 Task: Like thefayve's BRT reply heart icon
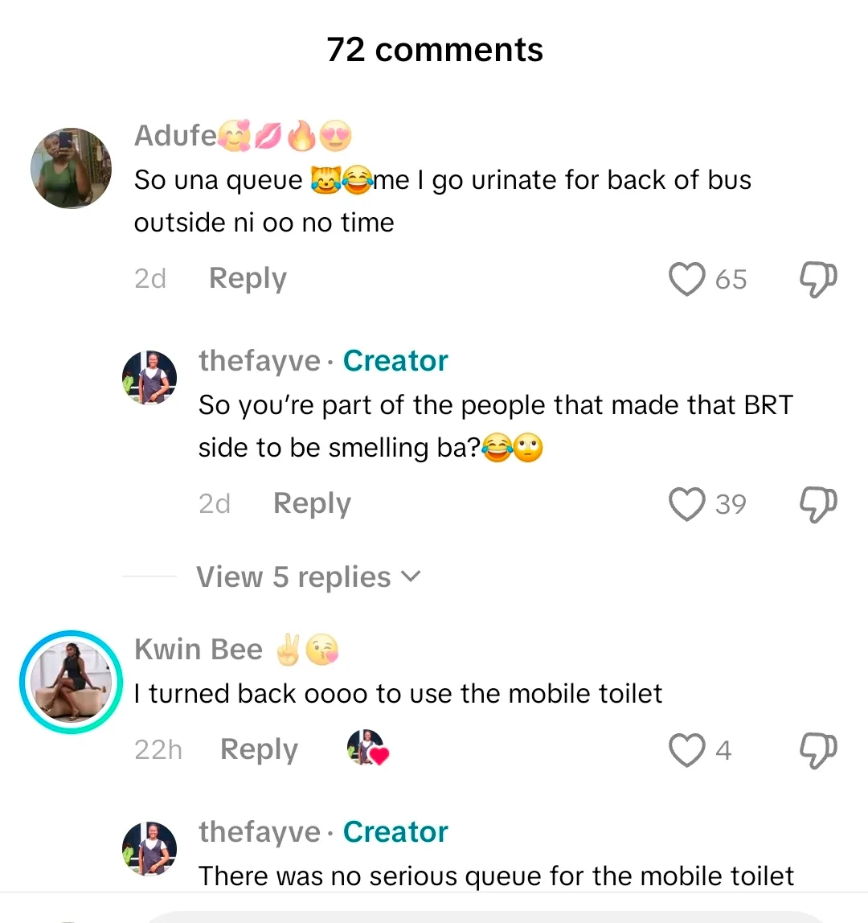point(687,504)
